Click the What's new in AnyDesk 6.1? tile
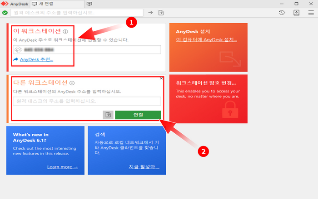 (45, 150)
